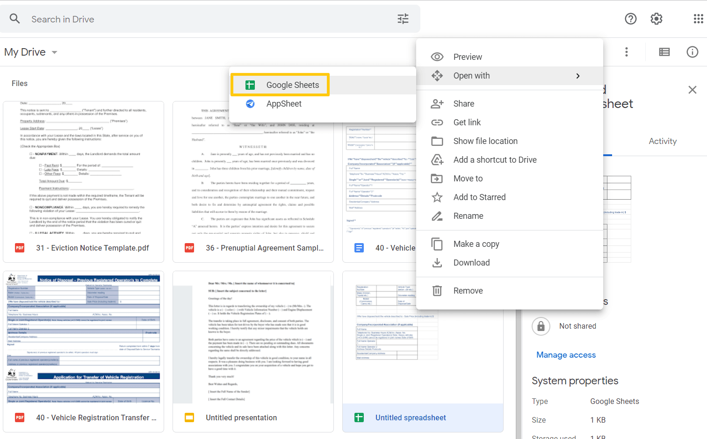Select Preview from the context menu
Image resolution: width=707 pixels, height=439 pixels.
(x=510, y=57)
